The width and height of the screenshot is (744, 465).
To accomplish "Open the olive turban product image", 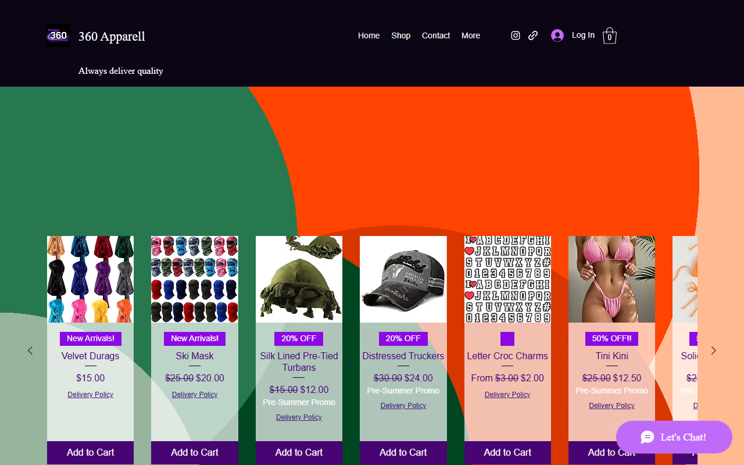I will [x=299, y=279].
